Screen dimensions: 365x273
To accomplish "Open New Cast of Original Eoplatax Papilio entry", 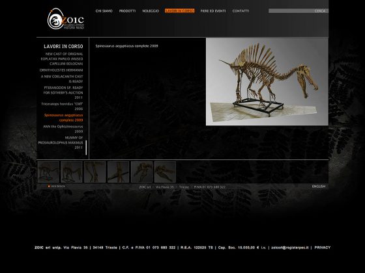I will click(62, 58).
